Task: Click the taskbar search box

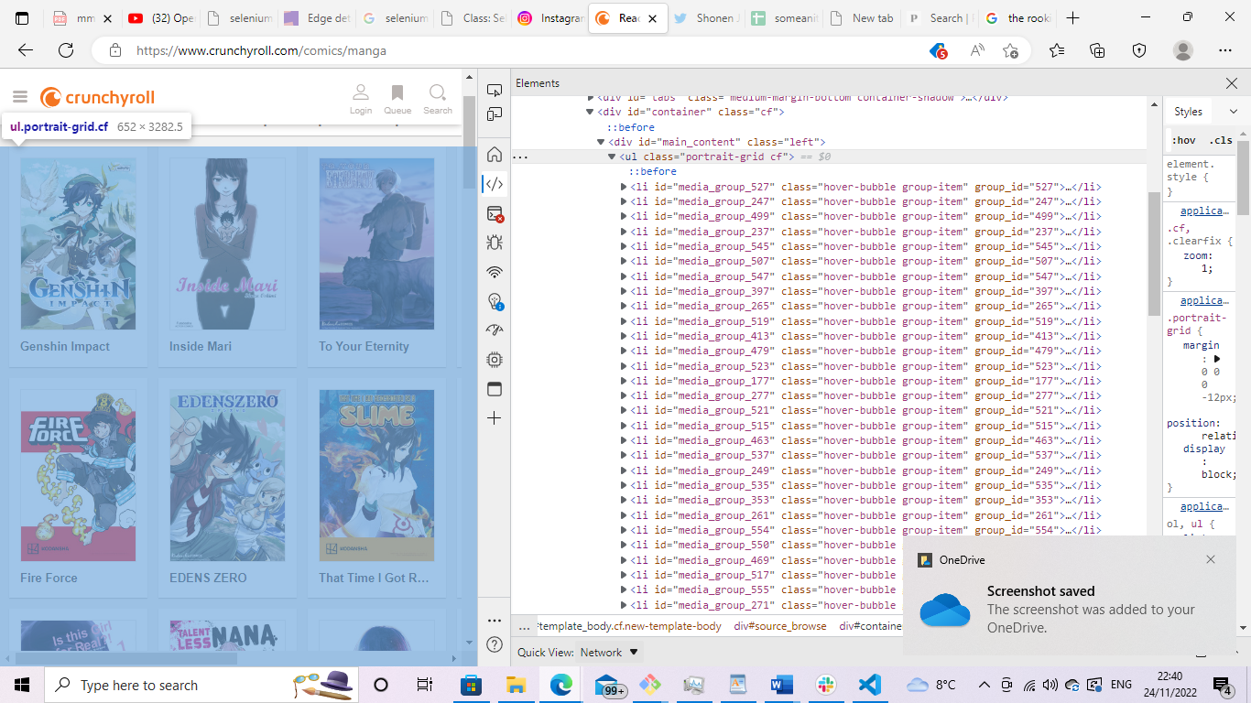Action: pyautogui.click(x=201, y=685)
